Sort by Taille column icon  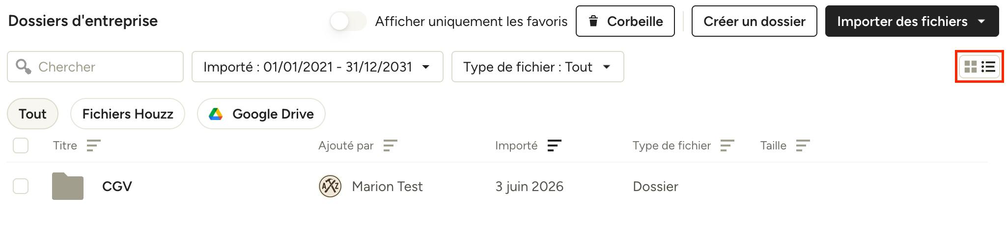[x=803, y=145]
